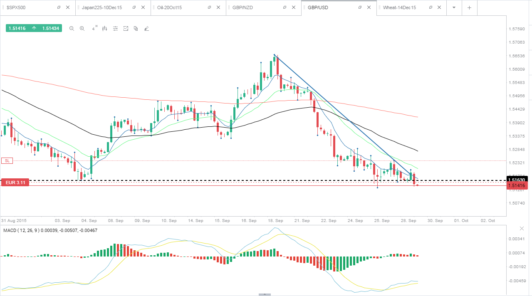The height and width of the screenshot is (296, 532).
Task: Close the Wheat-14Dec15 tab
Action: coord(440,7)
